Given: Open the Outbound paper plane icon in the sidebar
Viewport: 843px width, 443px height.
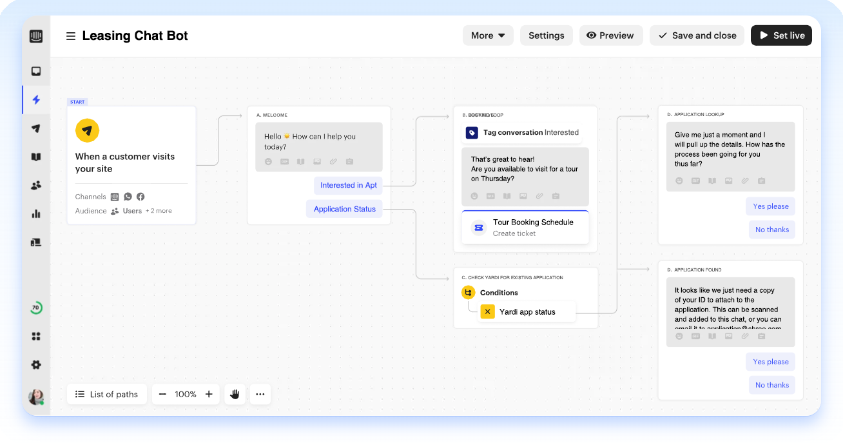Looking at the screenshot, I should pyautogui.click(x=36, y=128).
